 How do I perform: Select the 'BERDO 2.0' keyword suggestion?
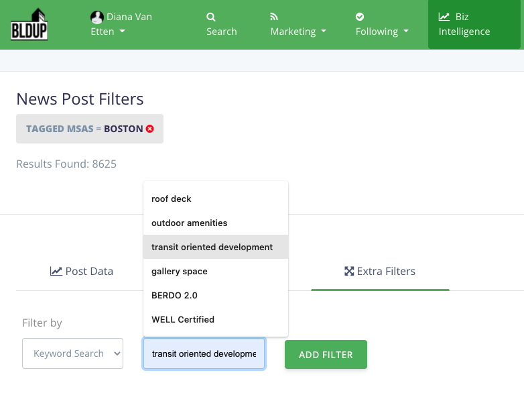pyautogui.click(x=174, y=295)
